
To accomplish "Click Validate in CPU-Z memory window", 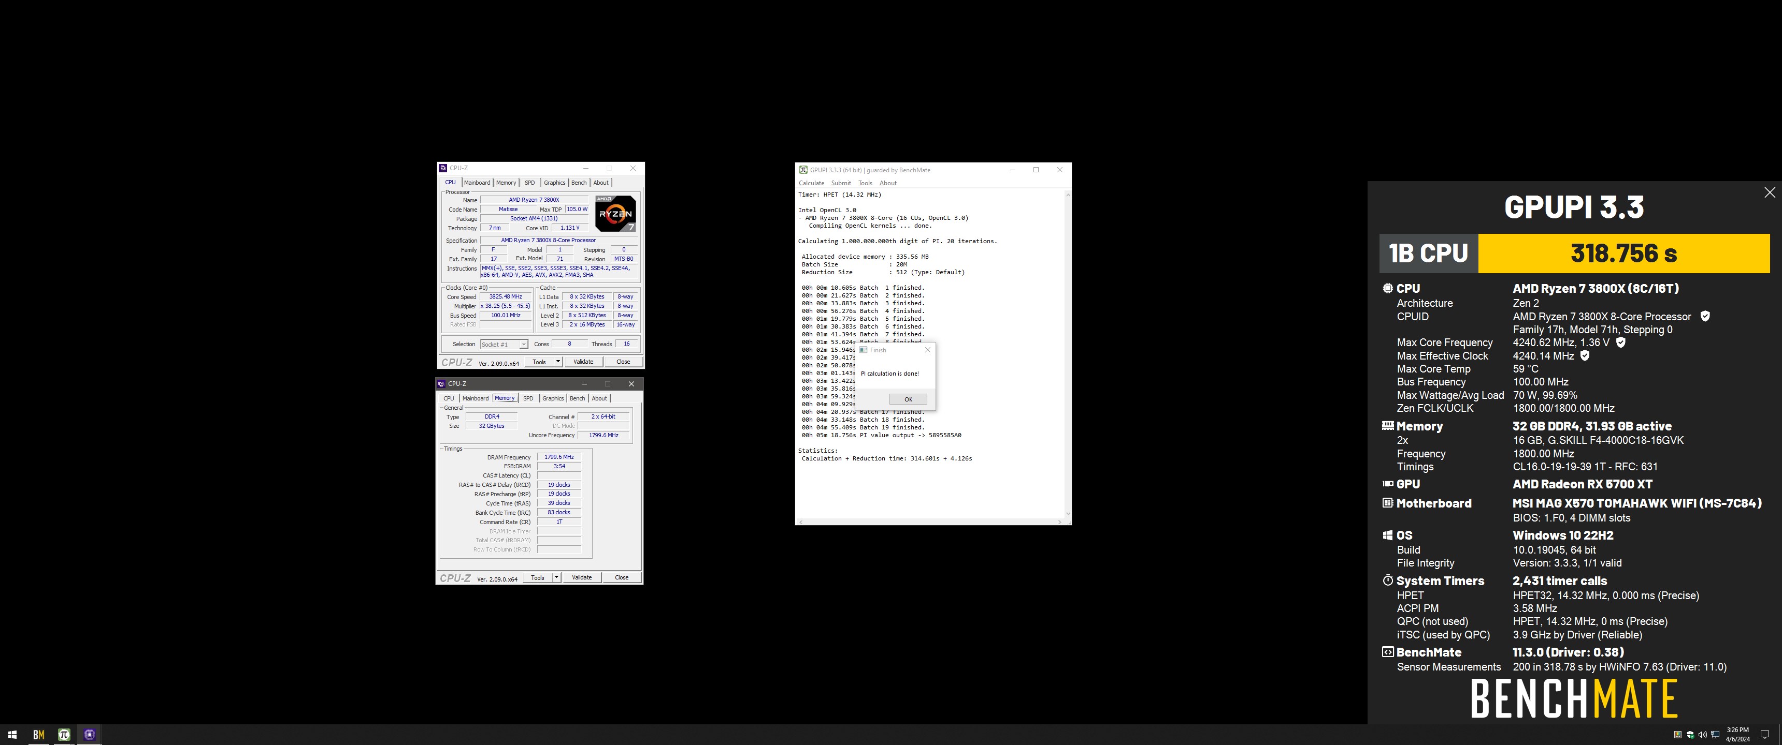I will pos(582,577).
